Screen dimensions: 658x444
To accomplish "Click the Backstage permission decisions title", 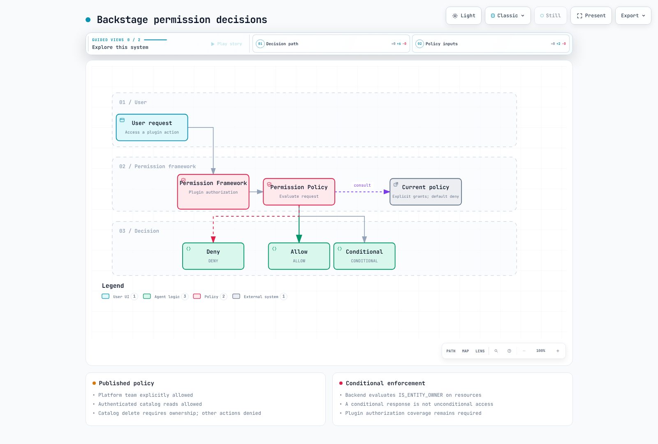I will (182, 20).
